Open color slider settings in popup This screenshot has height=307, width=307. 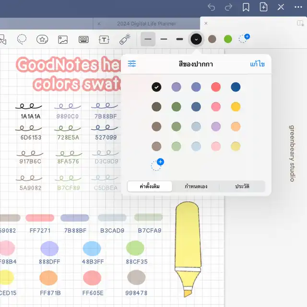[x=132, y=64]
